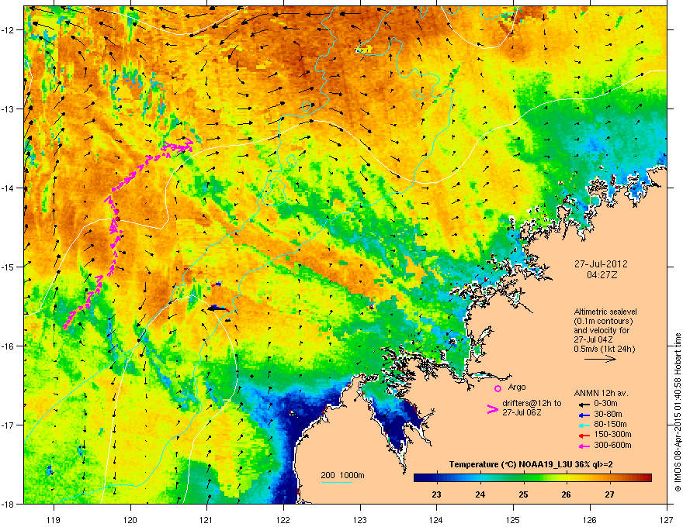Click the magenta drifters arrowhead legend symbol

pyautogui.click(x=492, y=409)
